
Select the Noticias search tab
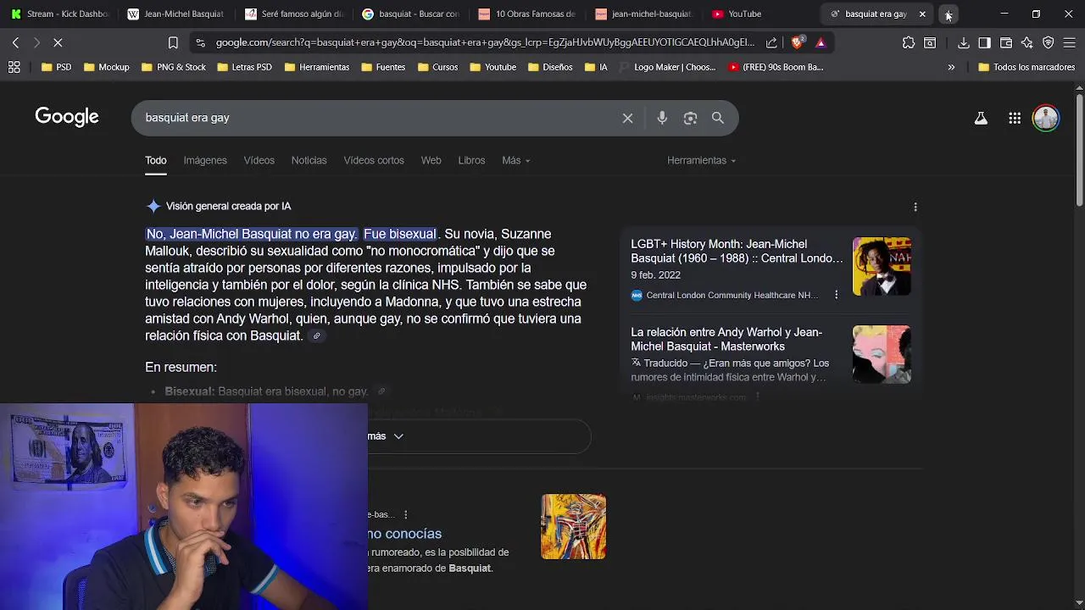click(x=309, y=160)
